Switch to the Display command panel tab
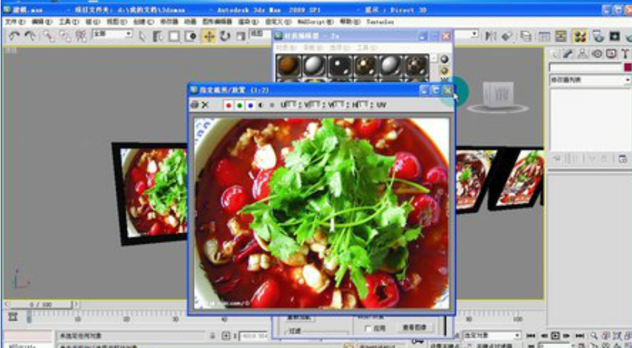This screenshot has width=632, height=348. (x=611, y=53)
